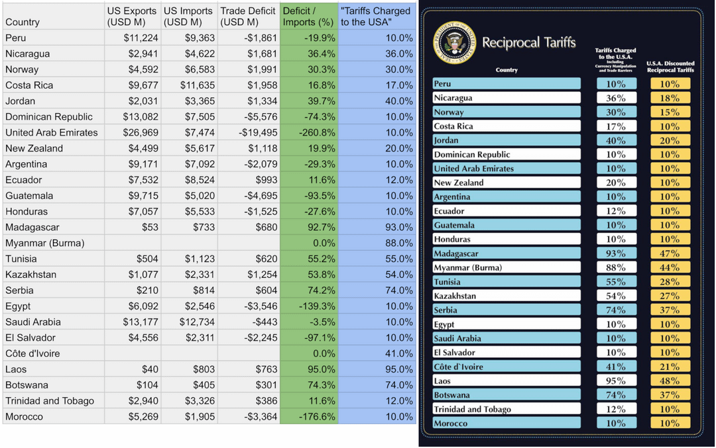
Task: Select Morocco's -176.6% deficit cell
Action: tap(308, 417)
